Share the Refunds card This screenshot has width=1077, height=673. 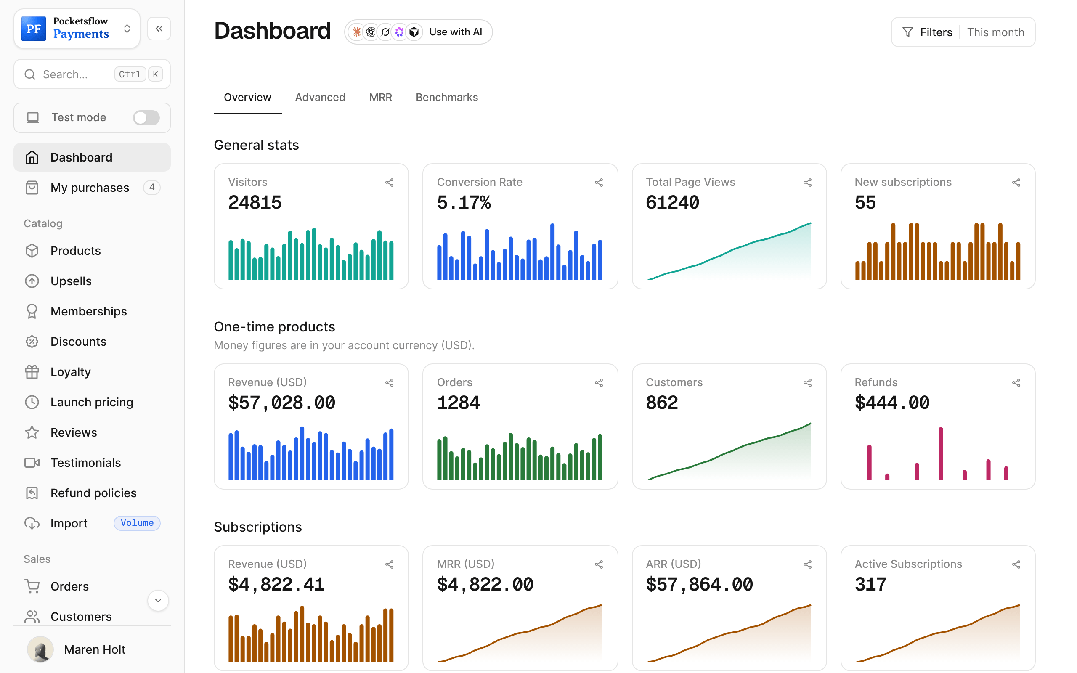point(1016,383)
